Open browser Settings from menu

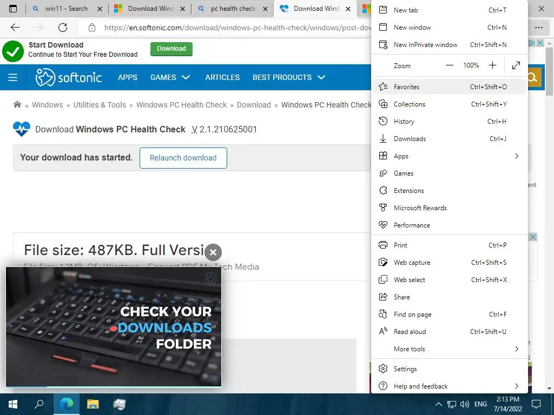click(x=450, y=369)
